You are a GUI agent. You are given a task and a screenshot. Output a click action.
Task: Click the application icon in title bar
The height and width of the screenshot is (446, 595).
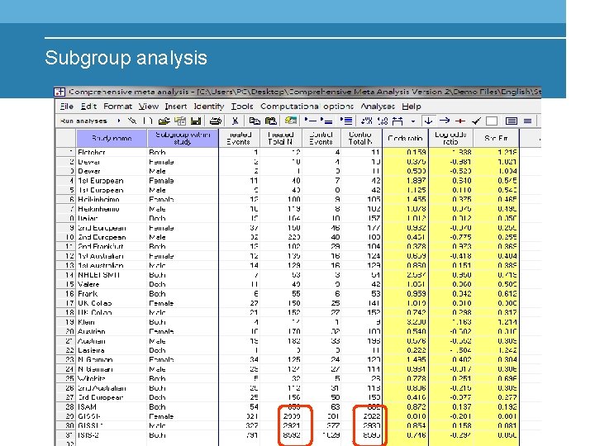tap(59, 92)
